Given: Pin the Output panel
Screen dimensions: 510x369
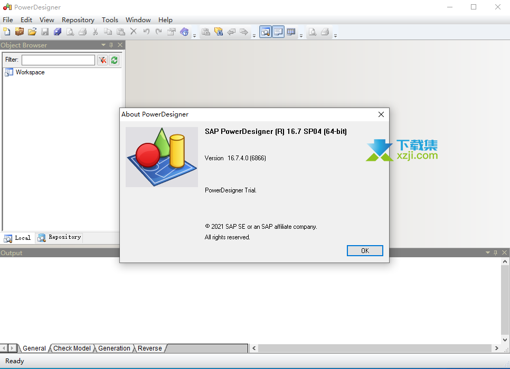Looking at the screenshot, I should click(495, 253).
